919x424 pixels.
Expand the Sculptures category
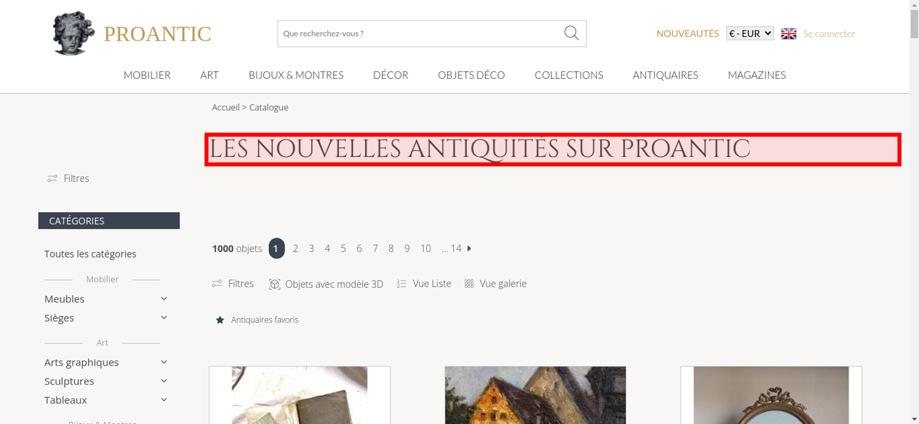tap(164, 381)
